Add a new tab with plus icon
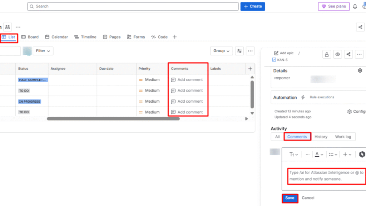 (175, 37)
